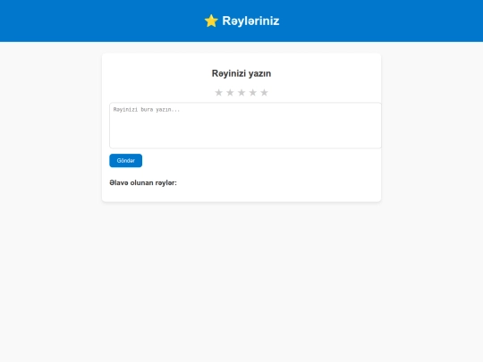Select the second rating star
Viewport: 483px width, 362px height.
(x=230, y=92)
